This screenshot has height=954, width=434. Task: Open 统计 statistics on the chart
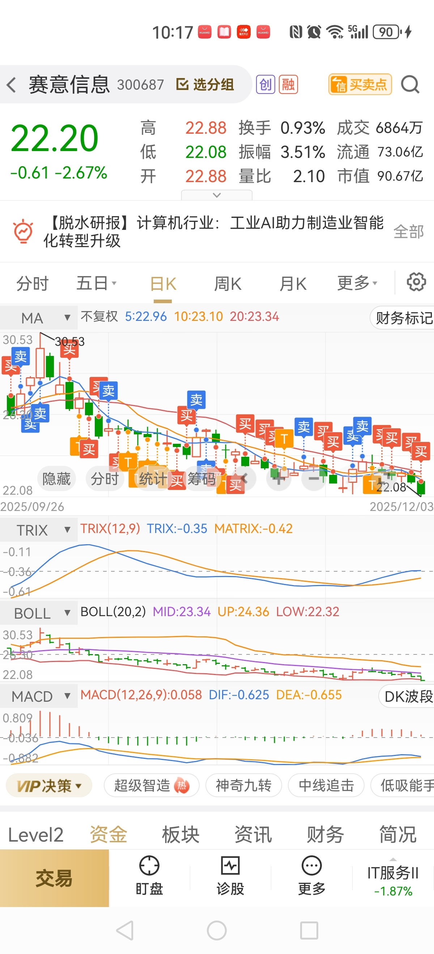(153, 479)
